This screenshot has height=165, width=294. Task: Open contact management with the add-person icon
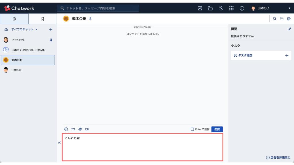221,8
